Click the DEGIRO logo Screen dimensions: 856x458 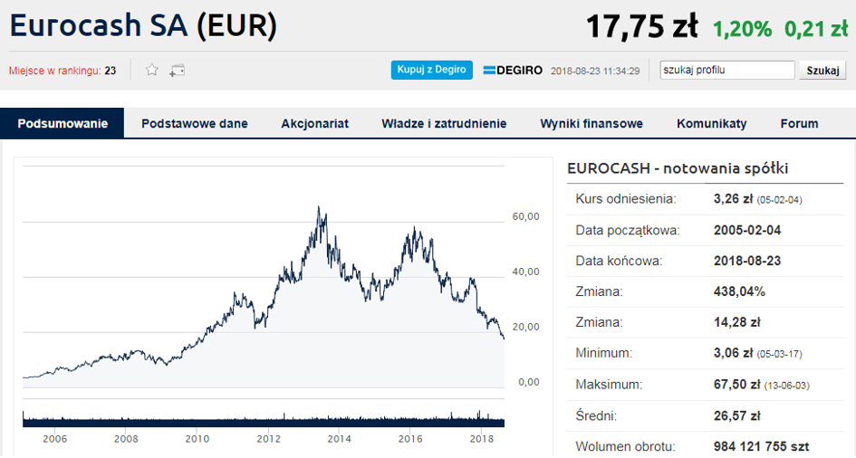(513, 71)
